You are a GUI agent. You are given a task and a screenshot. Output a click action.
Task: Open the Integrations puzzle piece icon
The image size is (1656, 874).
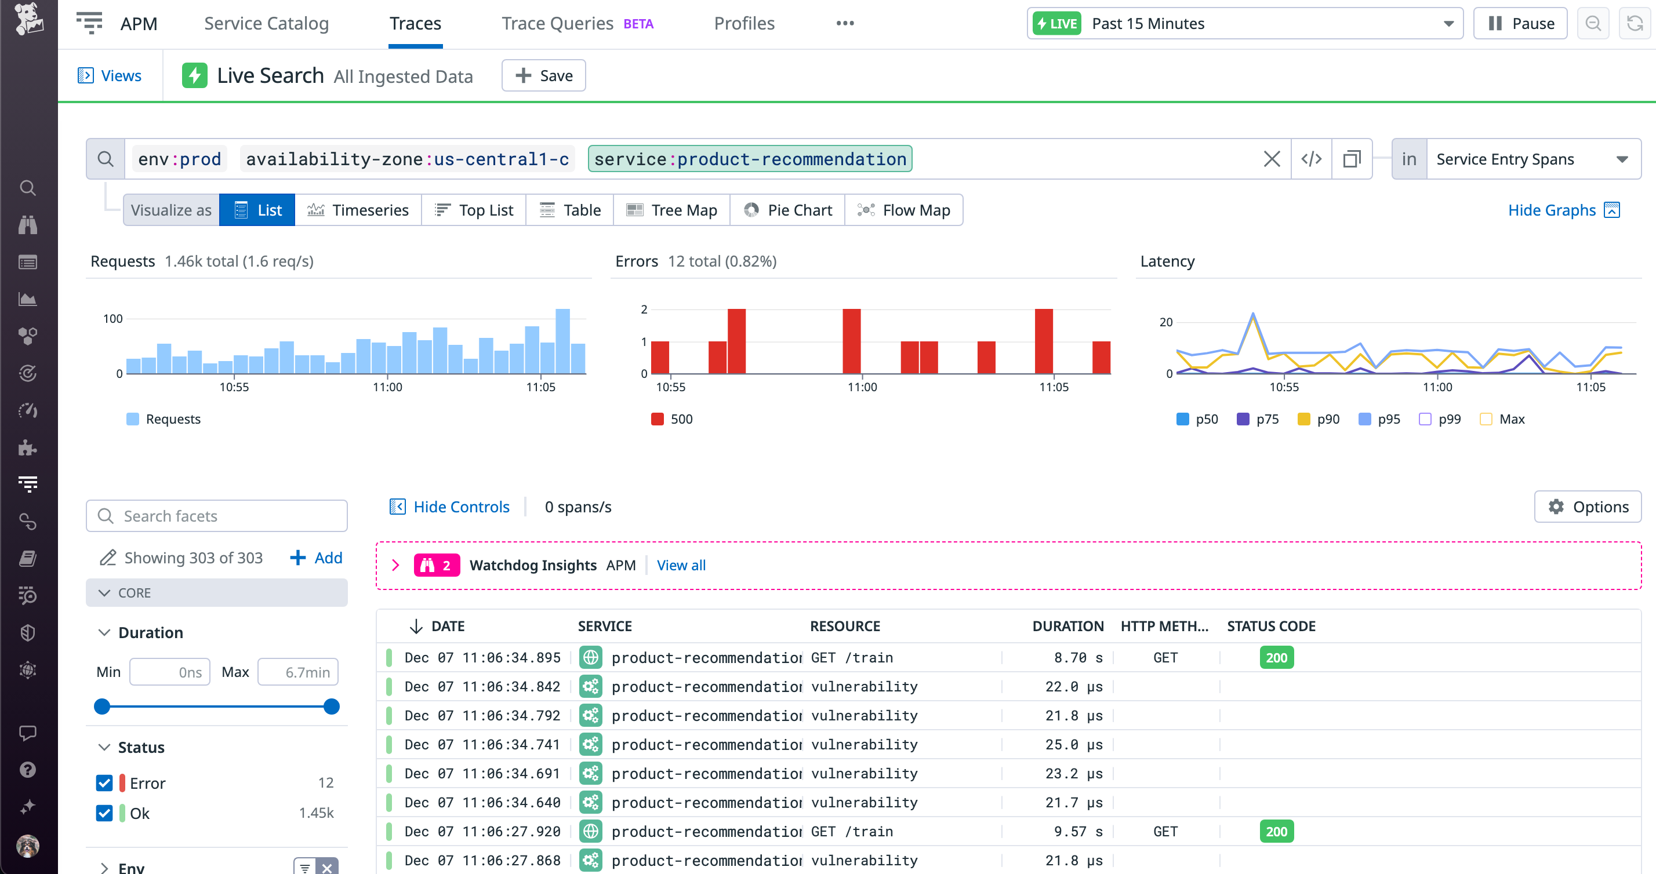(x=28, y=448)
